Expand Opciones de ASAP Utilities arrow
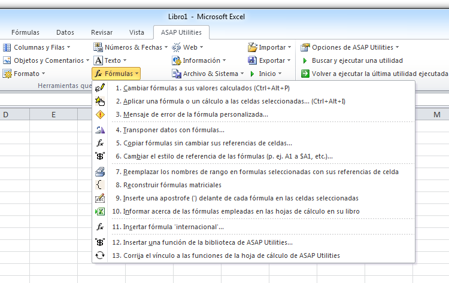 (x=397, y=47)
